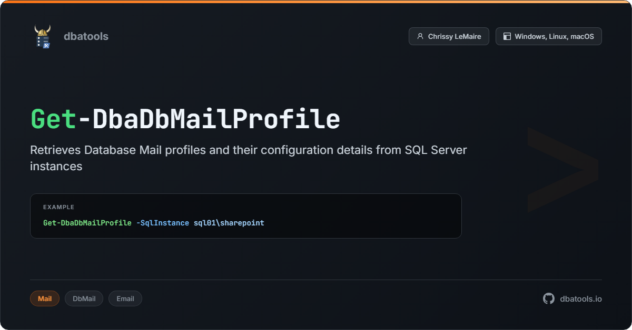
Task: Click the green Get-DbaDbMailProfile command in example
Action: pos(87,223)
